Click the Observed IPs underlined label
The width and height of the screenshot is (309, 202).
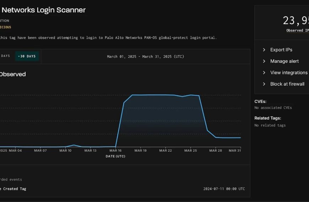point(297,30)
